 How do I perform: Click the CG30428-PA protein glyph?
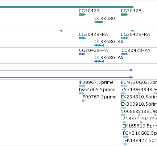[125, 54]
